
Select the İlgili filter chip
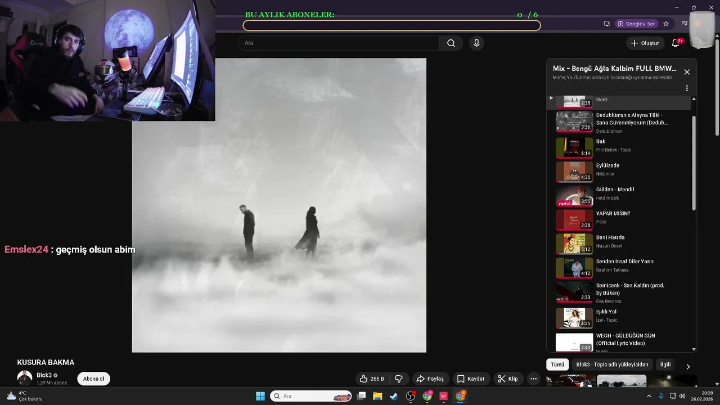(x=665, y=364)
